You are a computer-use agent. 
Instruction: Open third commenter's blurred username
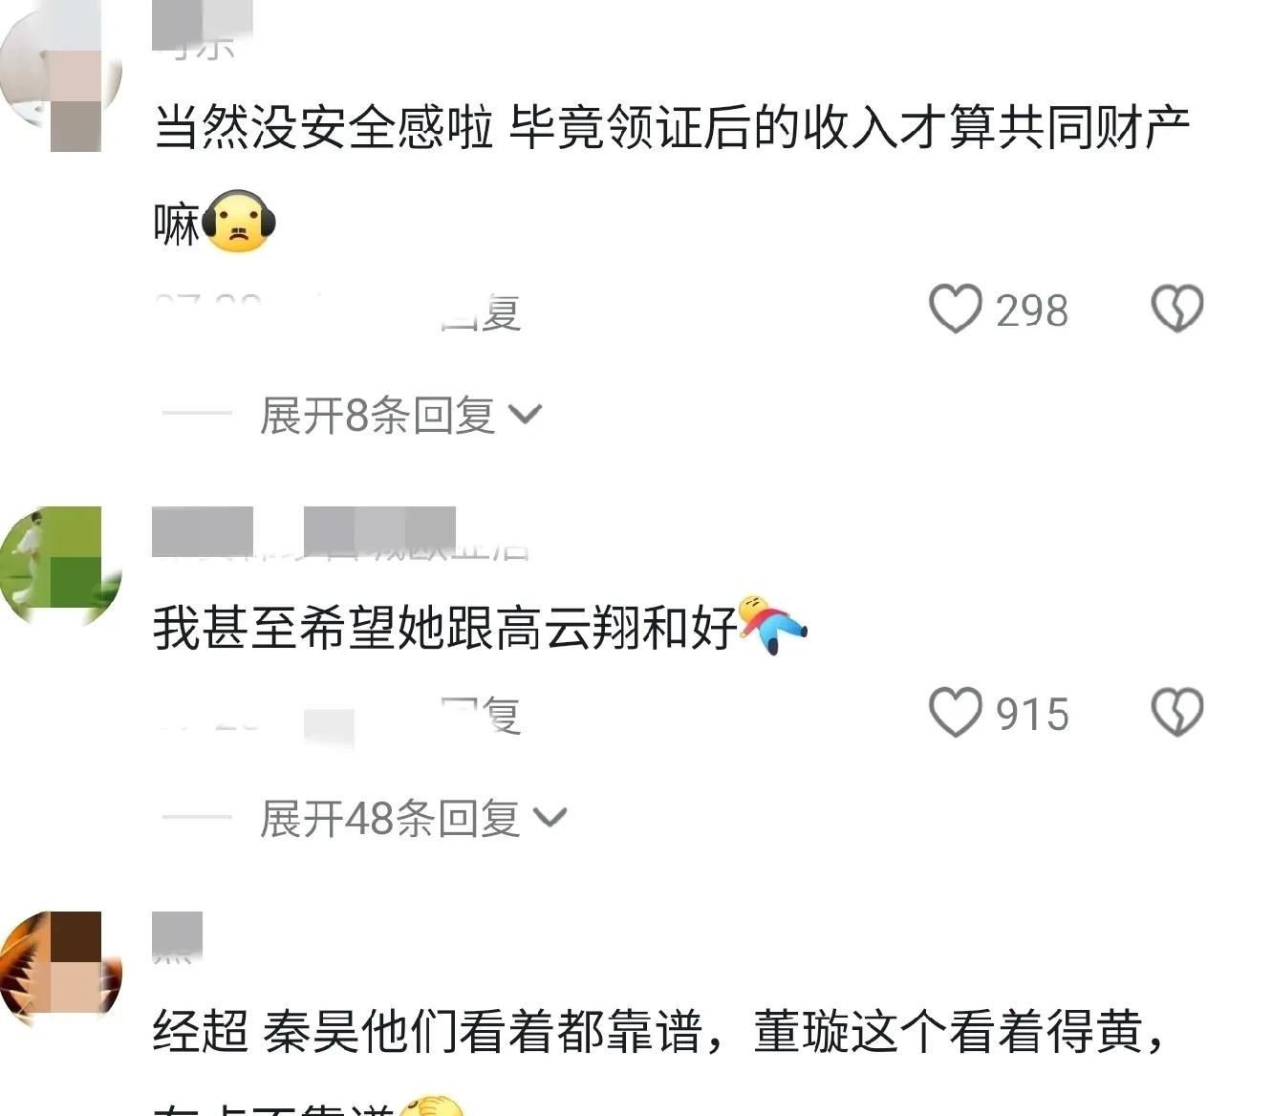pyautogui.click(x=178, y=937)
